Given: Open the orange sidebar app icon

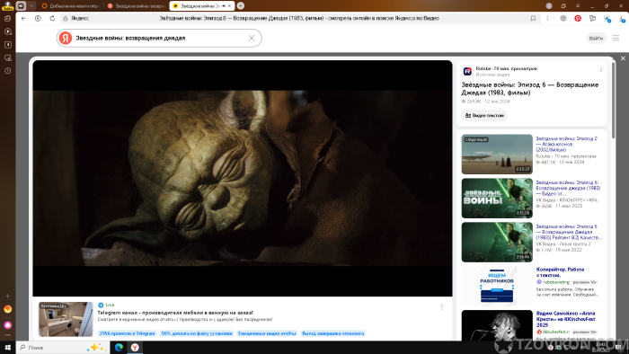Looking at the screenshot, I should (7, 309).
